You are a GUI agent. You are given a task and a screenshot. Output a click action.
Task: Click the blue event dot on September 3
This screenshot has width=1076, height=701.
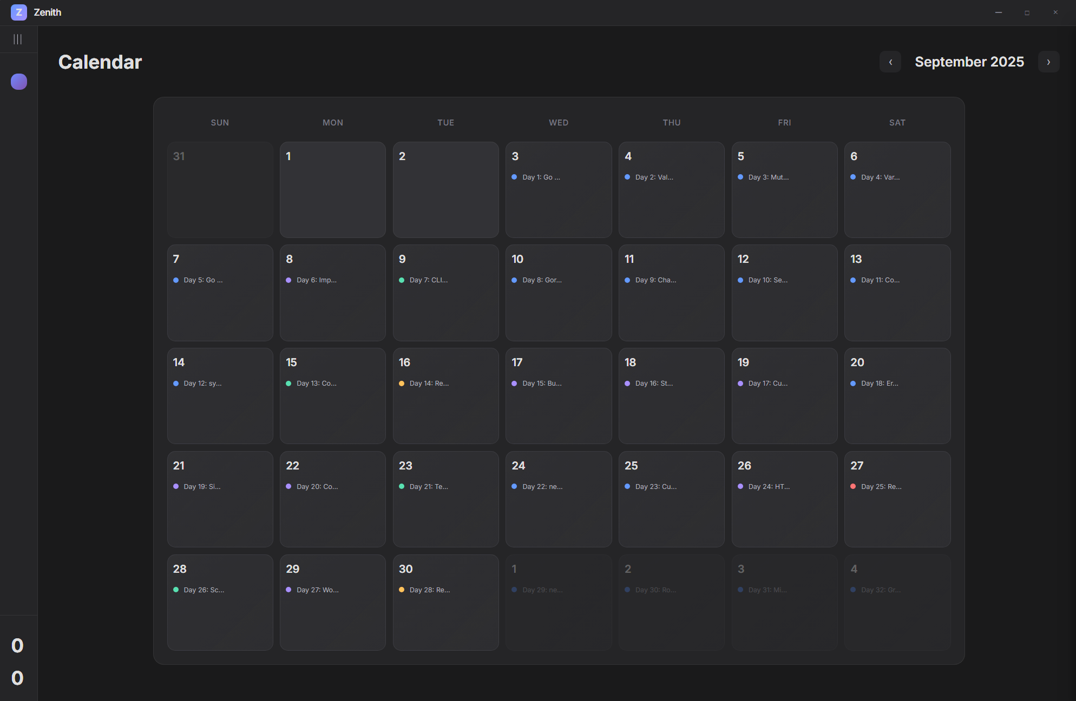[515, 177]
